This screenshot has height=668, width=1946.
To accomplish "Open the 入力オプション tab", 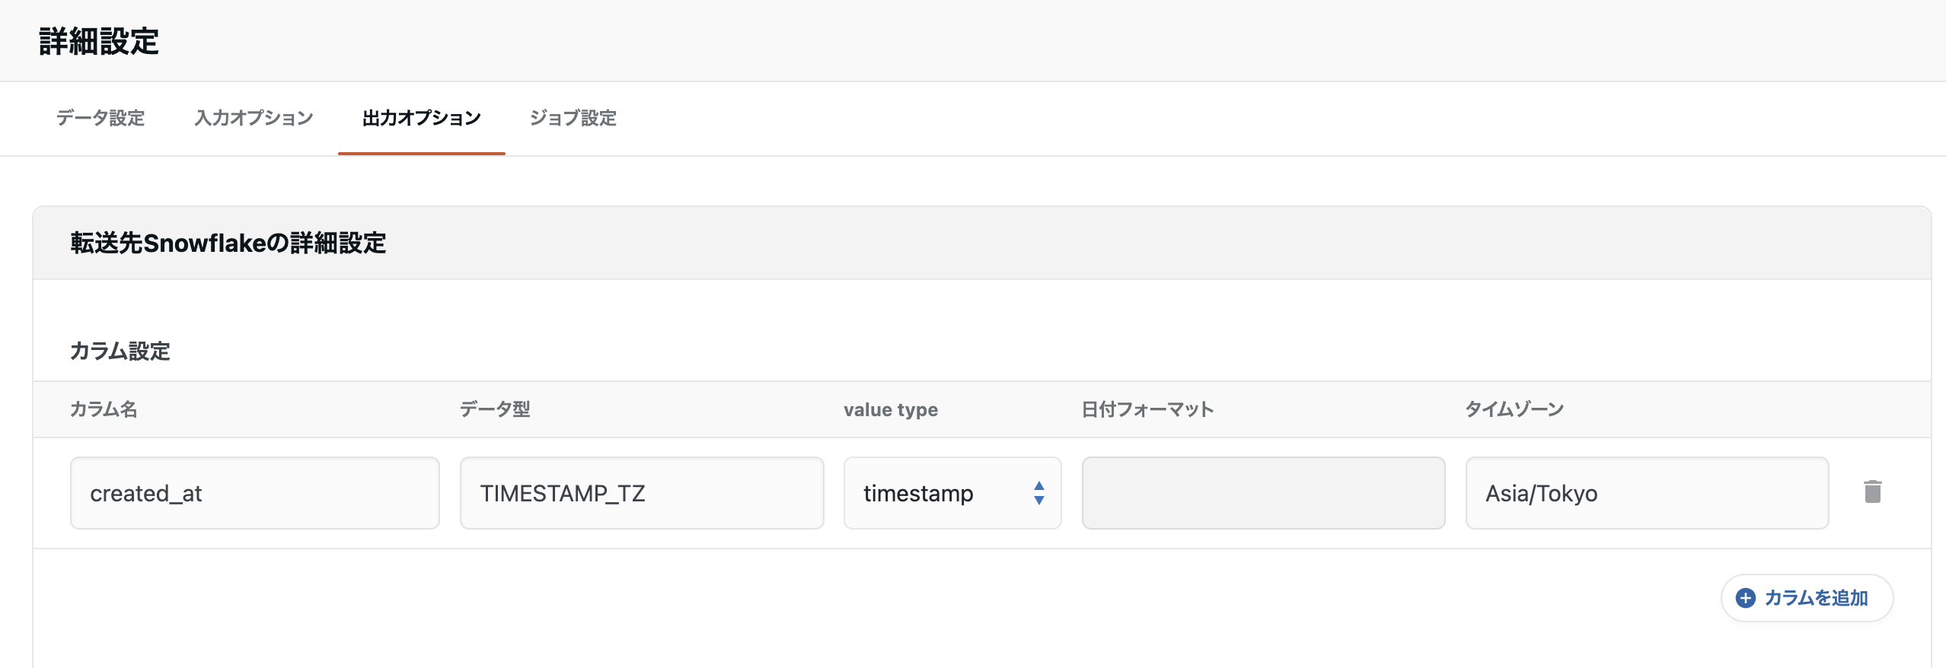I will tap(254, 118).
